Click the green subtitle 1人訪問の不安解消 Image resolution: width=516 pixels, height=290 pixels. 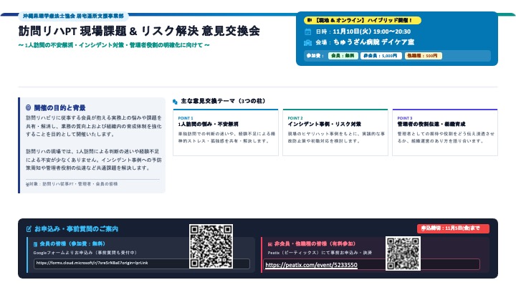pyautogui.click(x=114, y=45)
